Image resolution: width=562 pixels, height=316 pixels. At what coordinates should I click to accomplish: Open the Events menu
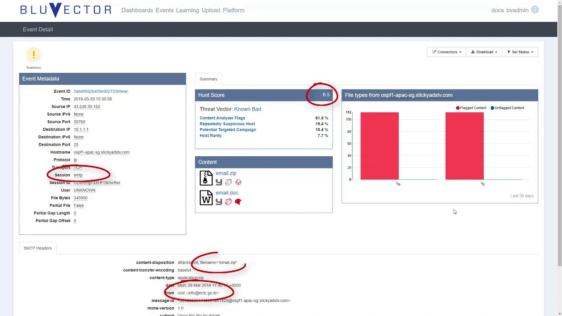[x=165, y=10]
